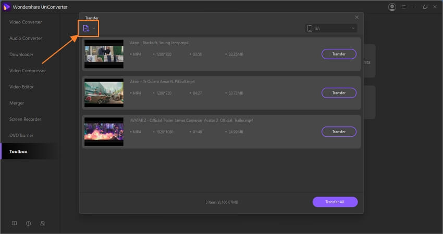Open the Merger section
443x234 pixels.
(17, 103)
